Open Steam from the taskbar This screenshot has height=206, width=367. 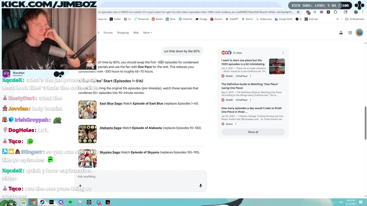42,202
